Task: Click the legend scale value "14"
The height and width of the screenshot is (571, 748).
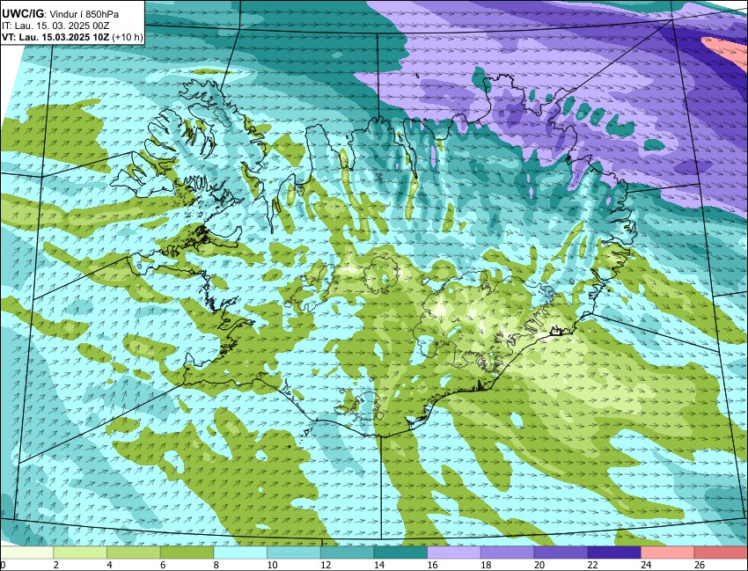Action: pos(379,565)
